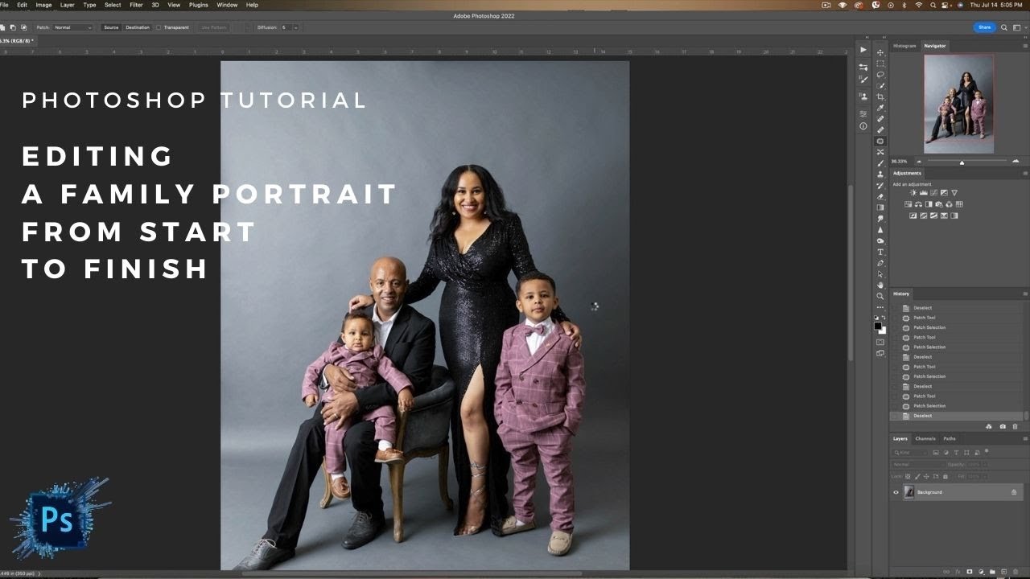Select the Type tool
The image size is (1030, 579).
click(x=880, y=252)
